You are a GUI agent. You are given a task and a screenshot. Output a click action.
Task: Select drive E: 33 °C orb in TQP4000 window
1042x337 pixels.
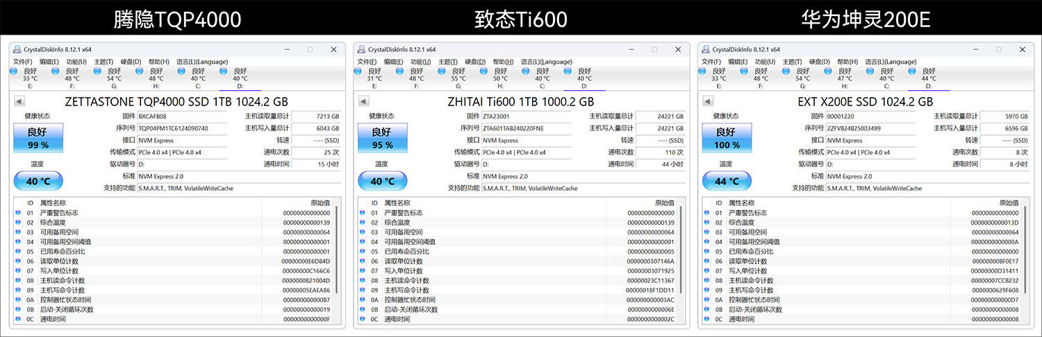click(x=14, y=71)
